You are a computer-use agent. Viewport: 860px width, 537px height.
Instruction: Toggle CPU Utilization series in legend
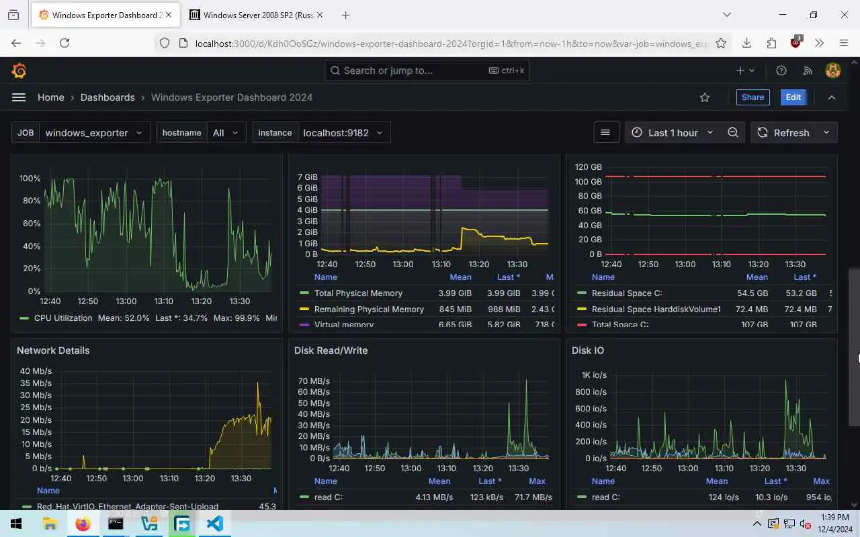pyautogui.click(x=63, y=318)
